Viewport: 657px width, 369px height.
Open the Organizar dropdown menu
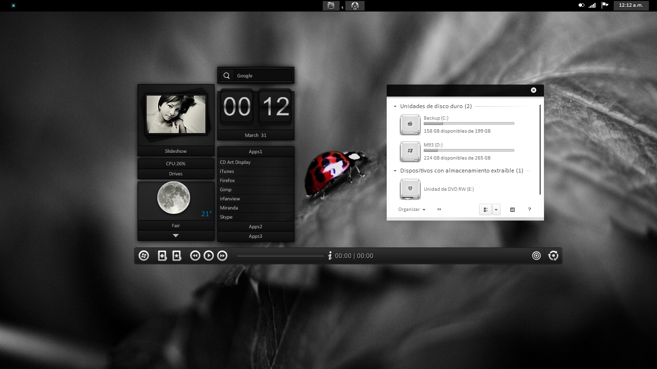tap(412, 209)
